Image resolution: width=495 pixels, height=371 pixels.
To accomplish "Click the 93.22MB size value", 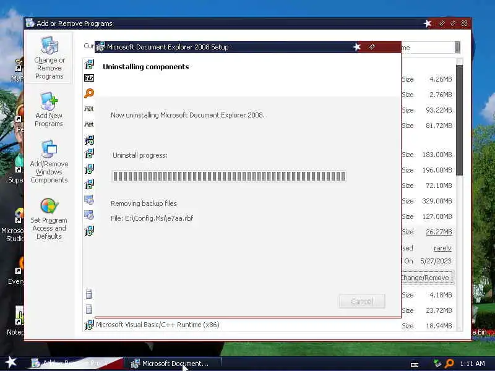I will [x=439, y=110].
